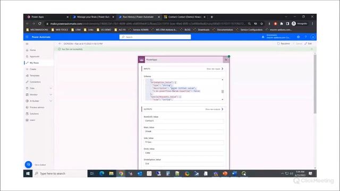Reload the page
340x191 pixels.
point(40,23)
